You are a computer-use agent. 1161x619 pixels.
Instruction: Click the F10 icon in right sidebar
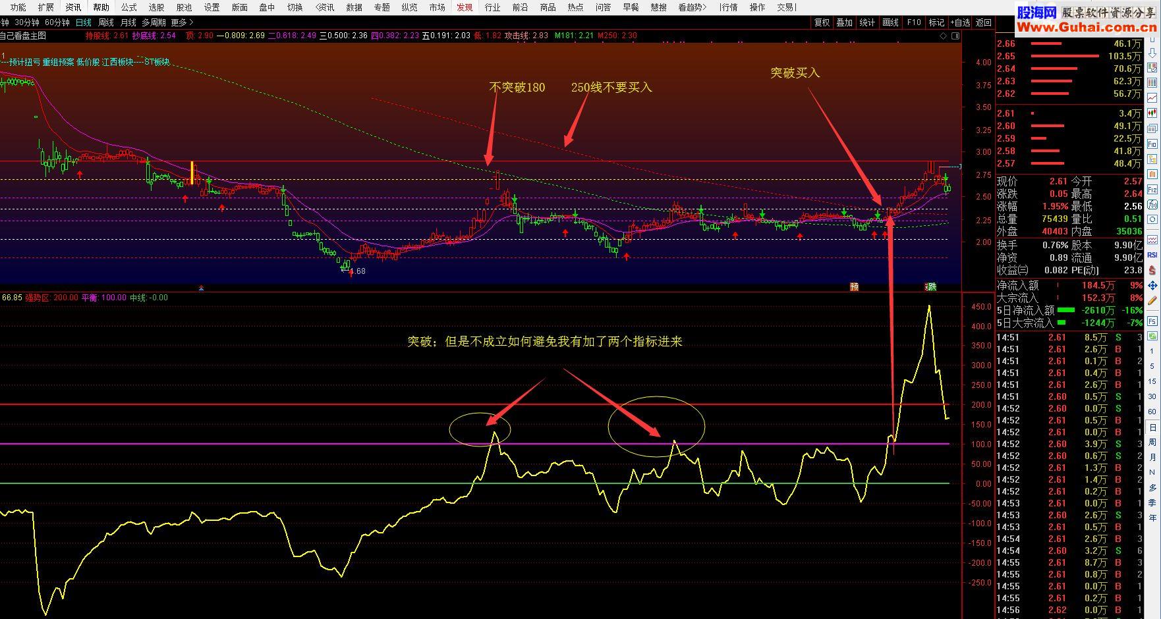1152,143
